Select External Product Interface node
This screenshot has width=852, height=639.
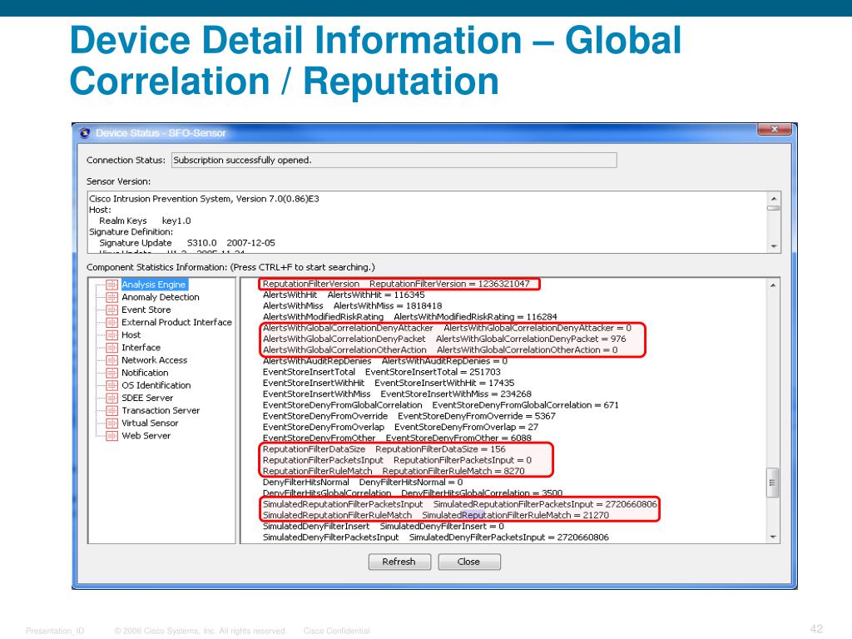tap(176, 322)
